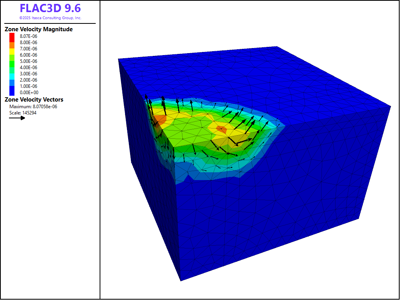This screenshot has height=300, width=400.
Task: Select the Zone Velocity Vectors legend heading
Action: 34,100
